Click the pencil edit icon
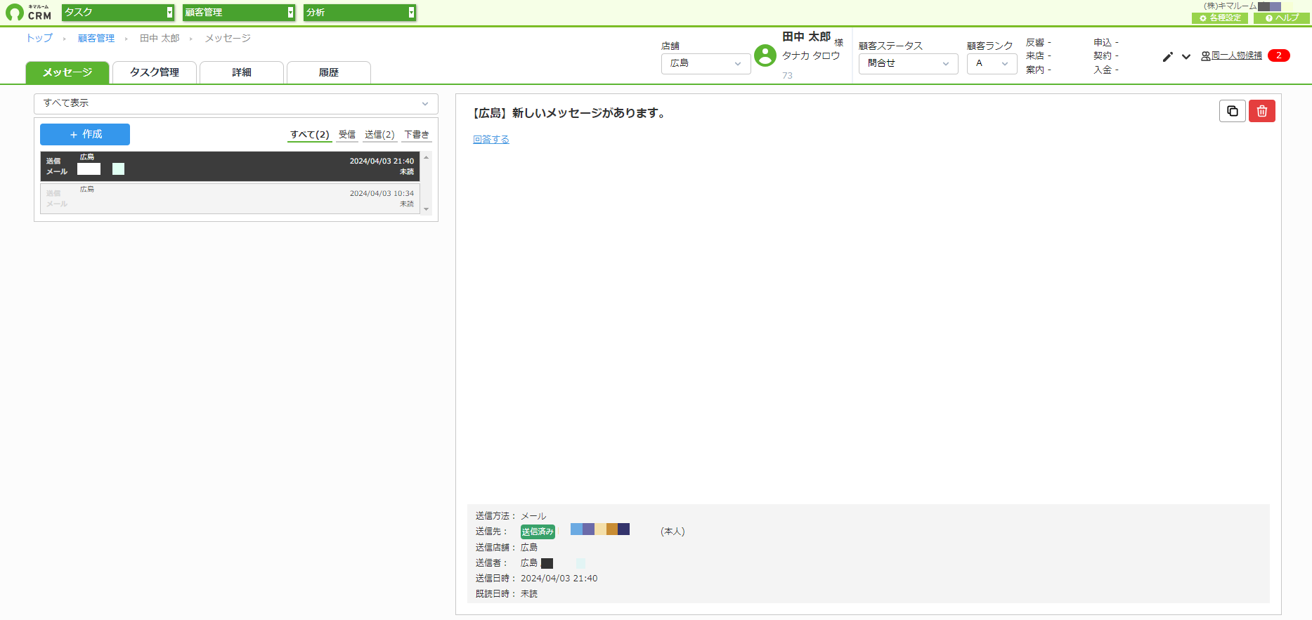The height and width of the screenshot is (620, 1312). [x=1168, y=57]
